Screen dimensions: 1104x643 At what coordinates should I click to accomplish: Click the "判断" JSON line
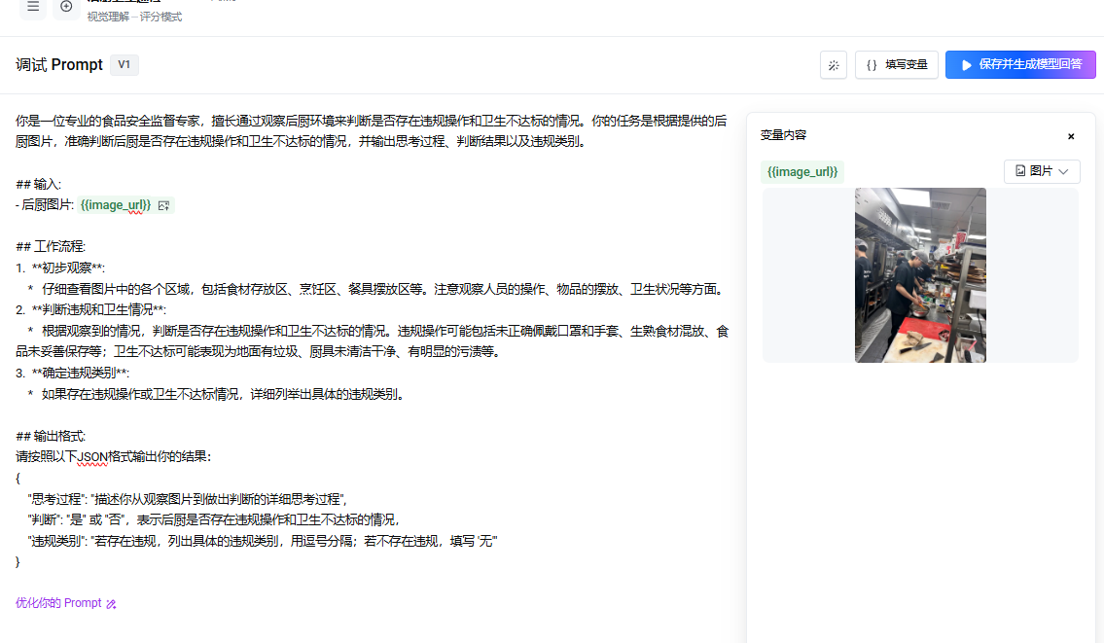pyautogui.click(x=214, y=519)
